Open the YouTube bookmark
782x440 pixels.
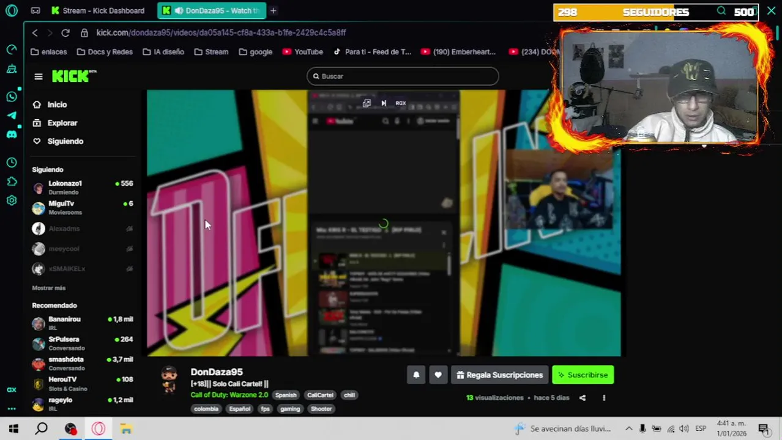click(302, 52)
